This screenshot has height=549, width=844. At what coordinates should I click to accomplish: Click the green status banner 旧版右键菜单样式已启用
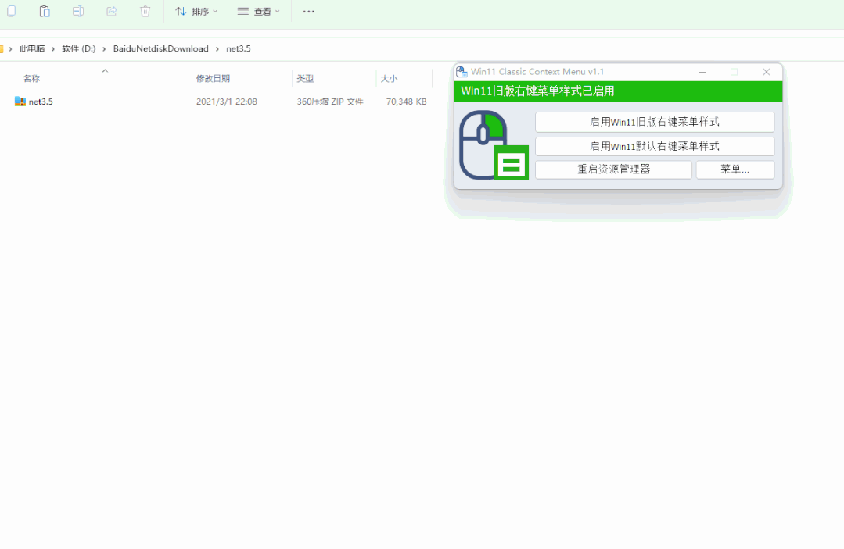pos(617,92)
